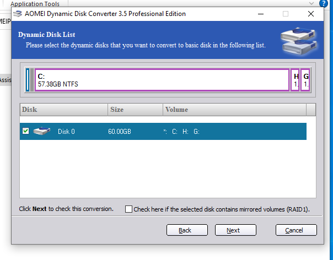Viewport: 333px width, 260px height.
Task: Click the small blue reserved partition bar
Action: (x=28, y=80)
